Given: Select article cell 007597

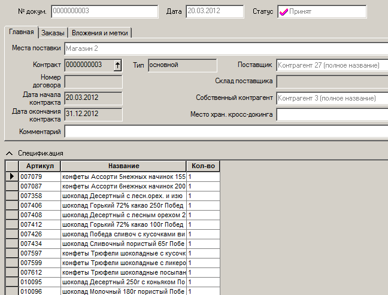Looking at the screenshot, I should point(40,253).
